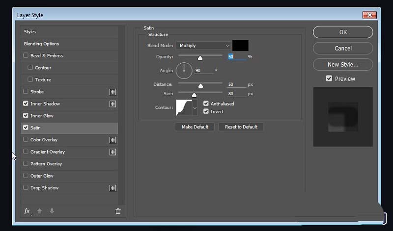The width and height of the screenshot is (393, 231).
Task: Enable the Contour sub-option checkbox
Action: pyautogui.click(x=30, y=67)
